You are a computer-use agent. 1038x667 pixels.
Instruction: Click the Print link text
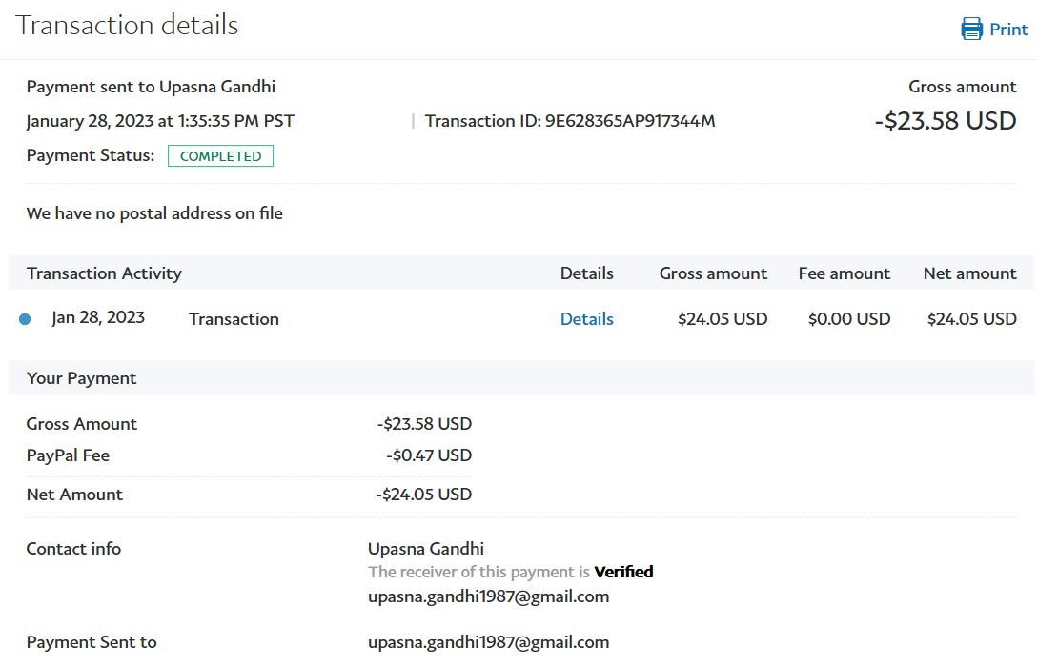coord(1008,30)
